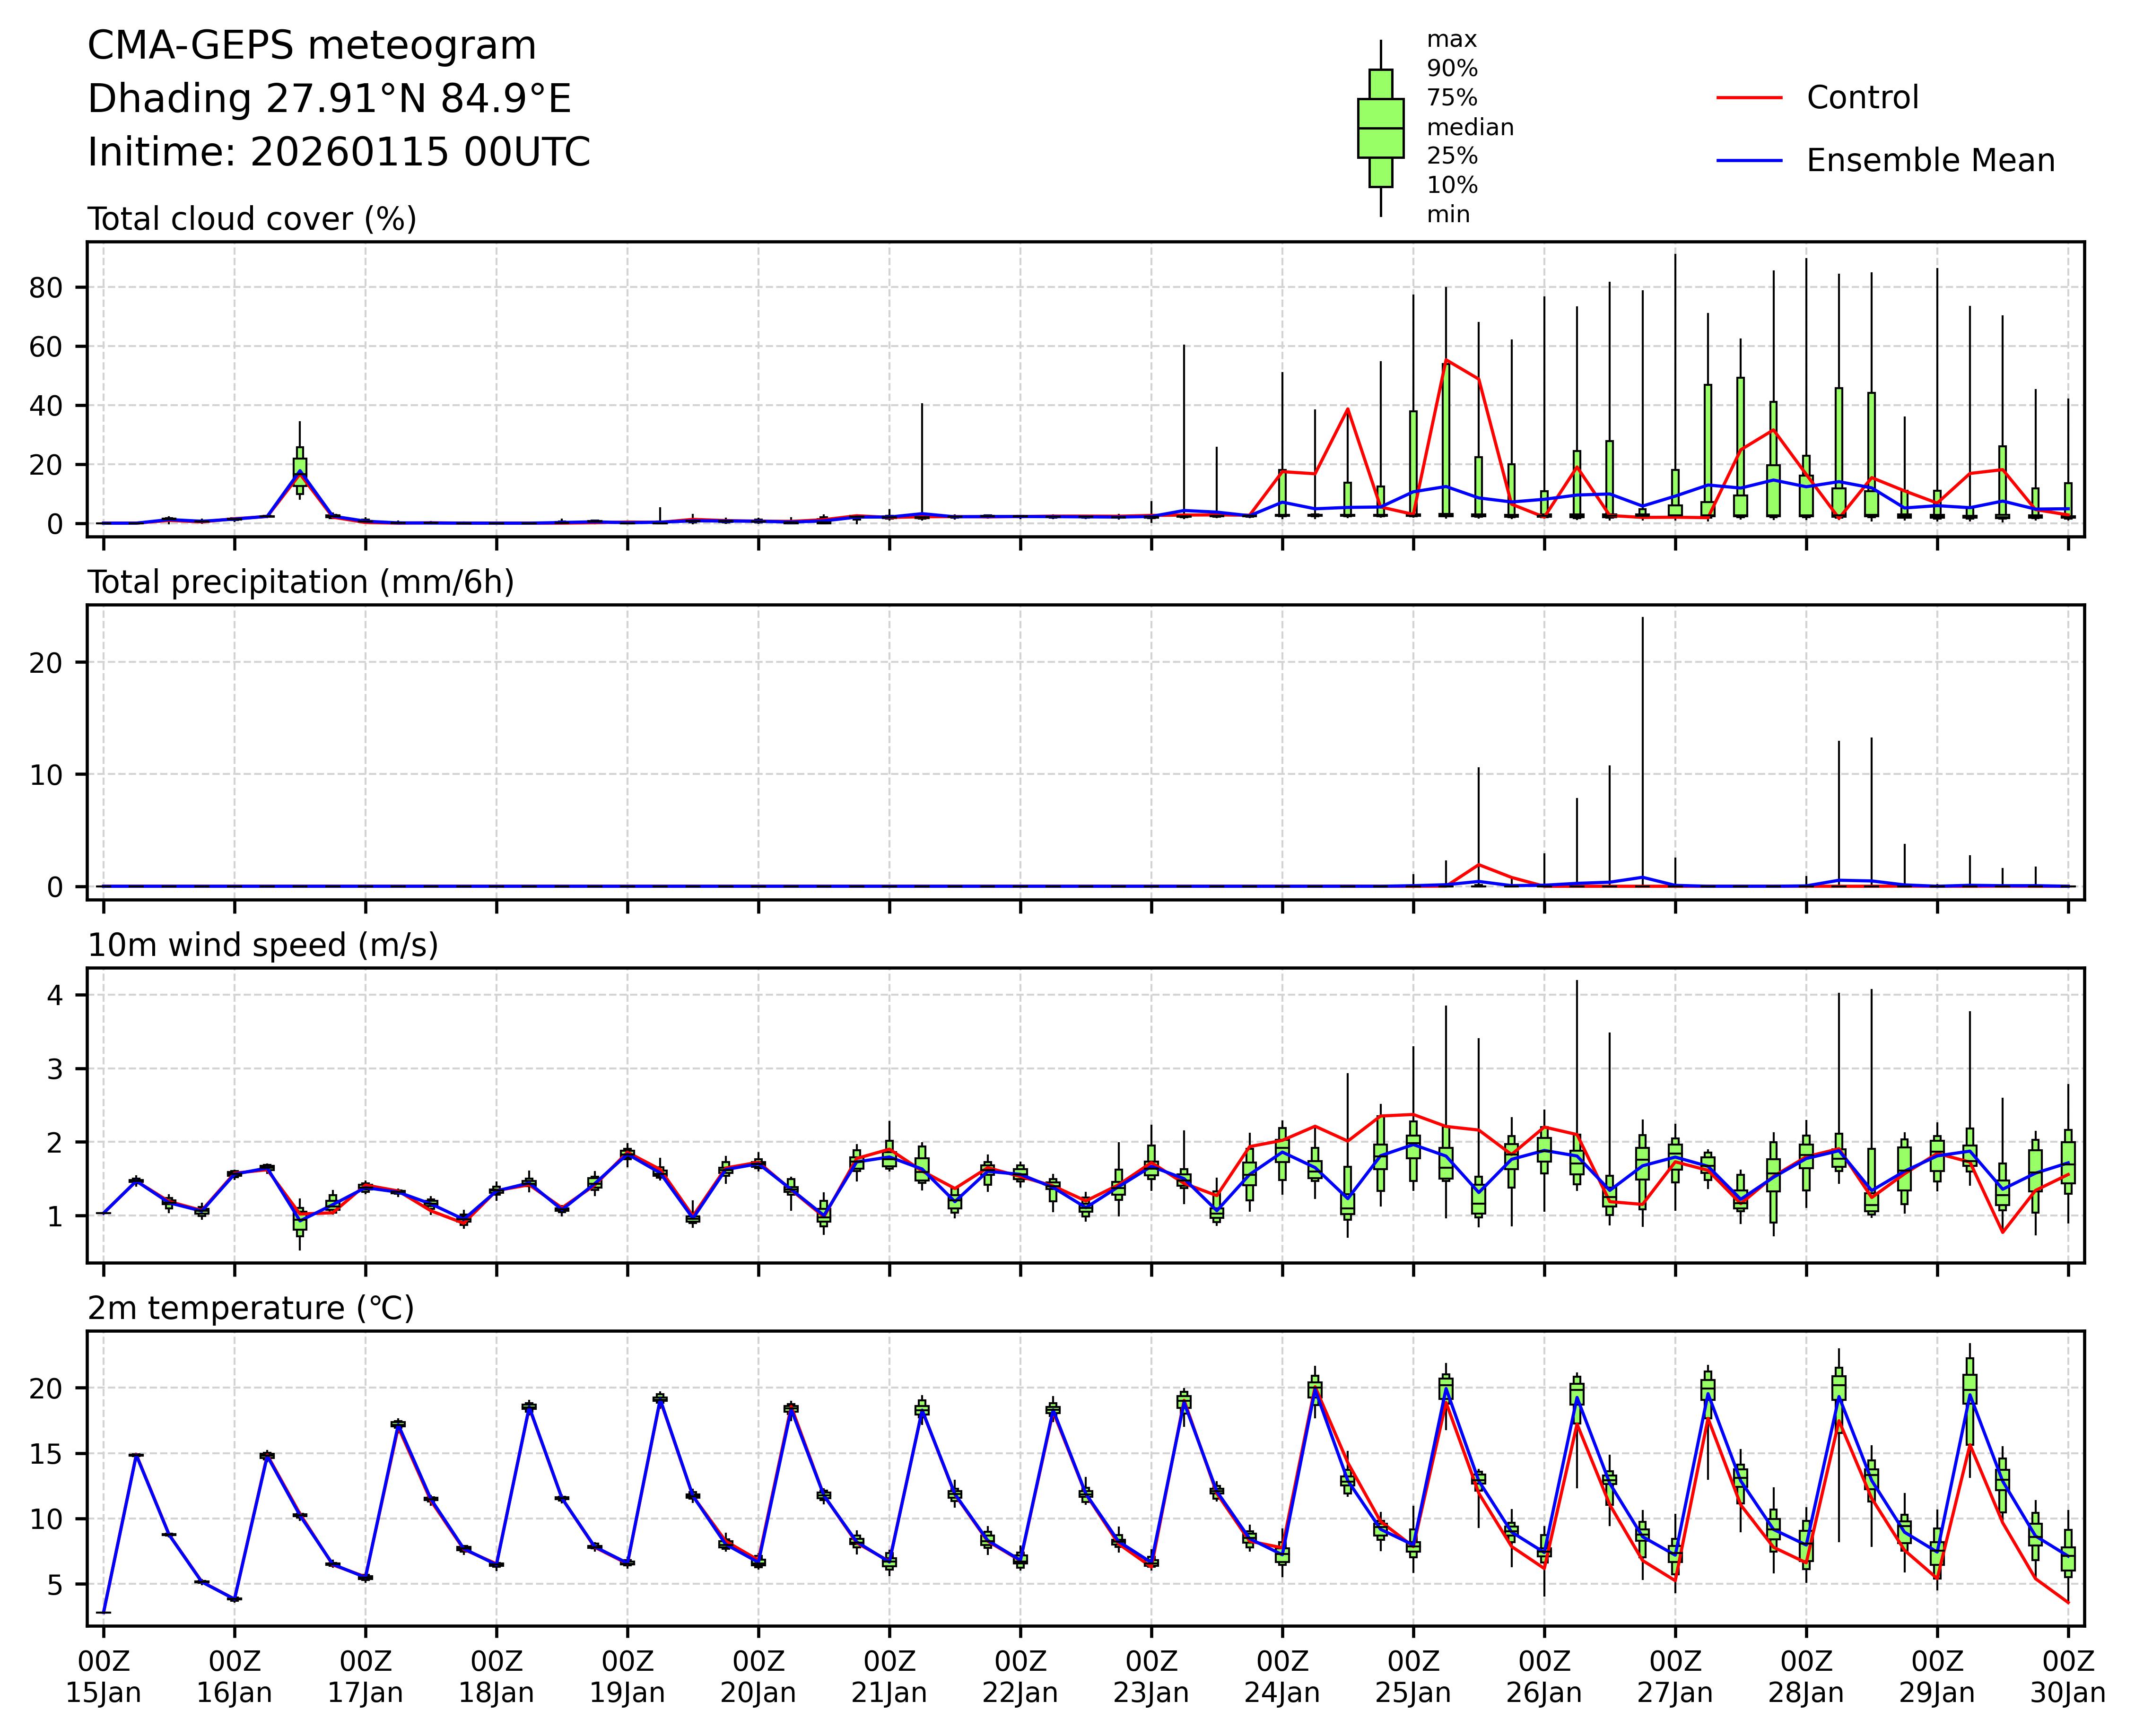Screen dimensions: 2135x1736
Task: Click the 'Control' legend label
Action: tap(1862, 98)
